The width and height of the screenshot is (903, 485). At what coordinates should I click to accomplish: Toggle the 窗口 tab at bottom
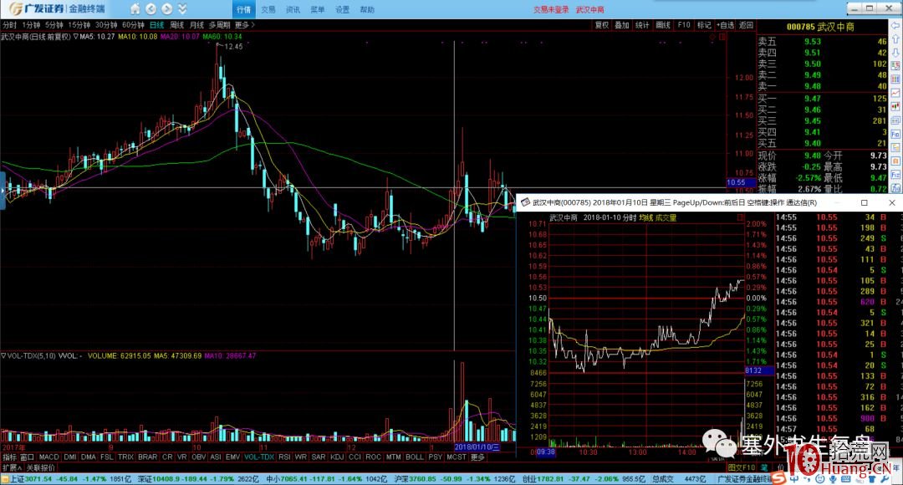28,457
